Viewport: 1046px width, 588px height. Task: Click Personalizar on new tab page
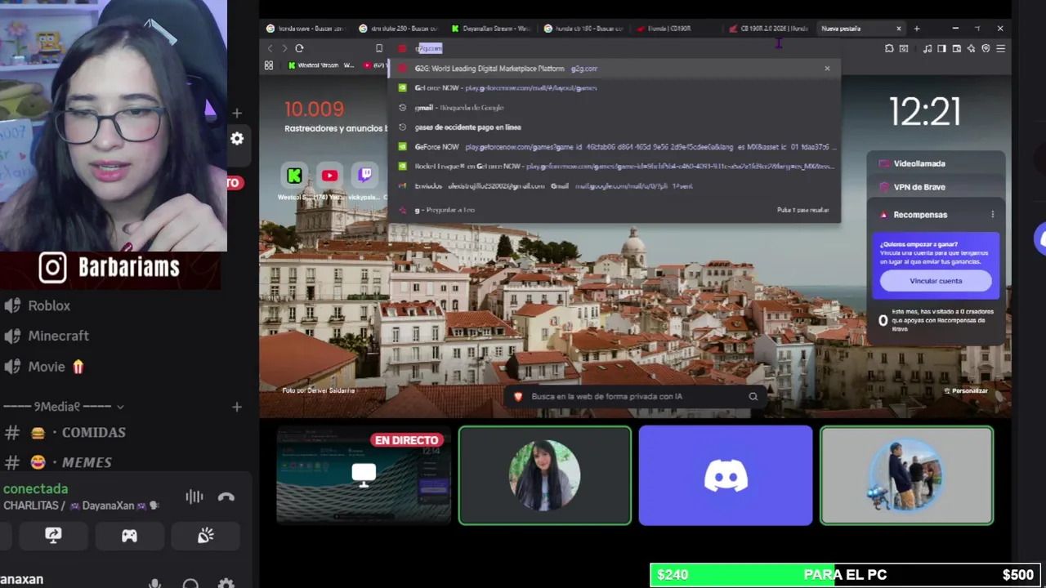pos(966,391)
